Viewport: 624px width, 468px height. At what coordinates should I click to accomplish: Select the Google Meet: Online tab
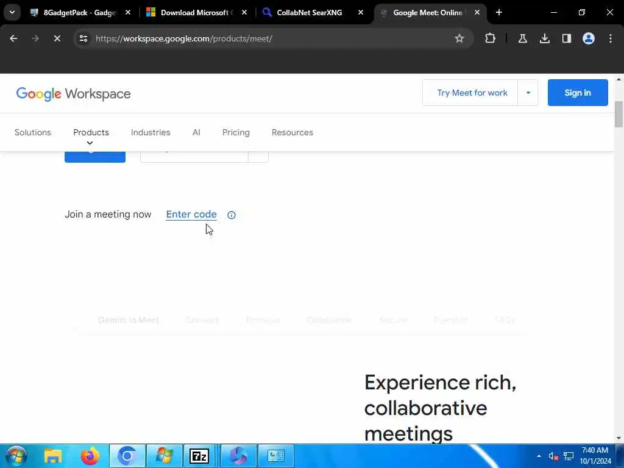428,12
